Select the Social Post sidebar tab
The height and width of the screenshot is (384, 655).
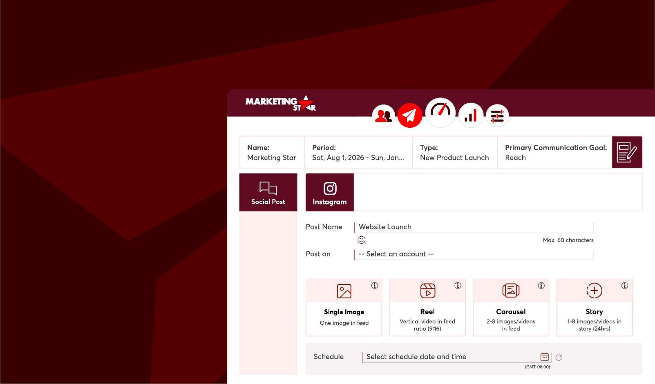pos(268,192)
